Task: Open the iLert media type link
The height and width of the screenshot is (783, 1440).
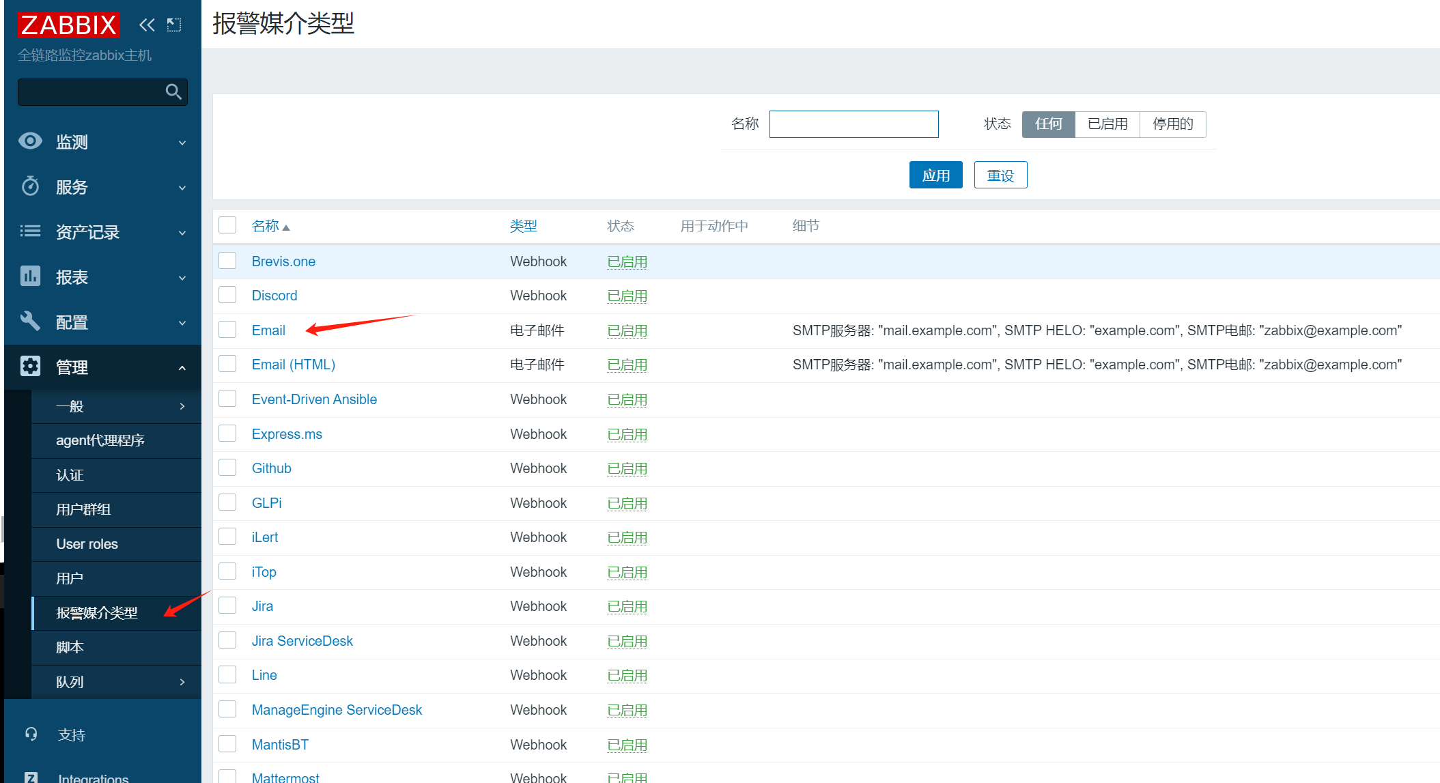Action: (265, 537)
